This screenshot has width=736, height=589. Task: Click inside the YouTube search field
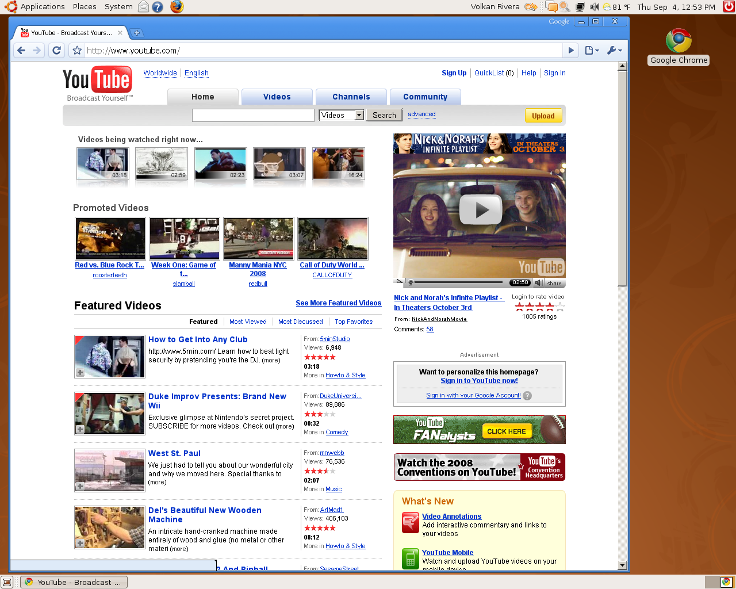253,115
